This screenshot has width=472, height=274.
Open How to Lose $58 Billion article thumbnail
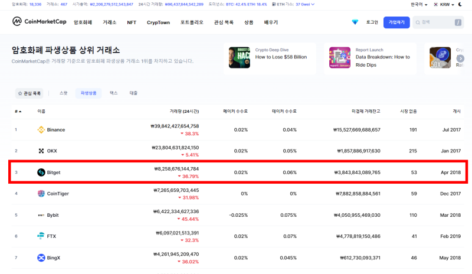pos(240,57)
